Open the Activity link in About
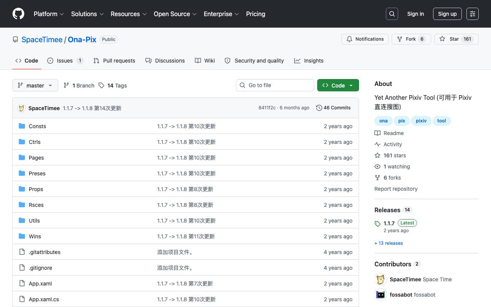This screenshot has height=307, width=491. coord(388,144)
